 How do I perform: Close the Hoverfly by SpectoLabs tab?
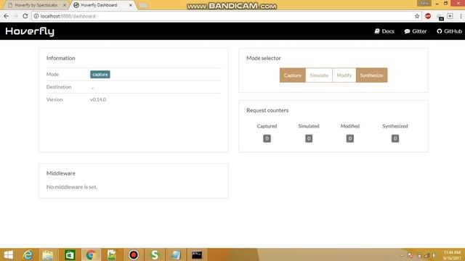[65, 5]
